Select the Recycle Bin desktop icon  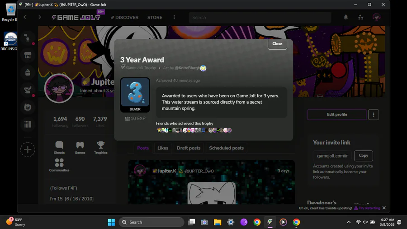(10, 13)
